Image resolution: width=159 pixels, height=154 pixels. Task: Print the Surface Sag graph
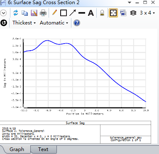click(x=43, y=13)
